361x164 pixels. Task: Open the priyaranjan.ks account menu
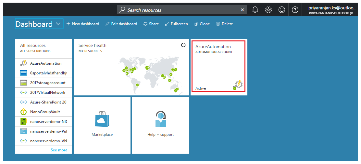point(332,10)
